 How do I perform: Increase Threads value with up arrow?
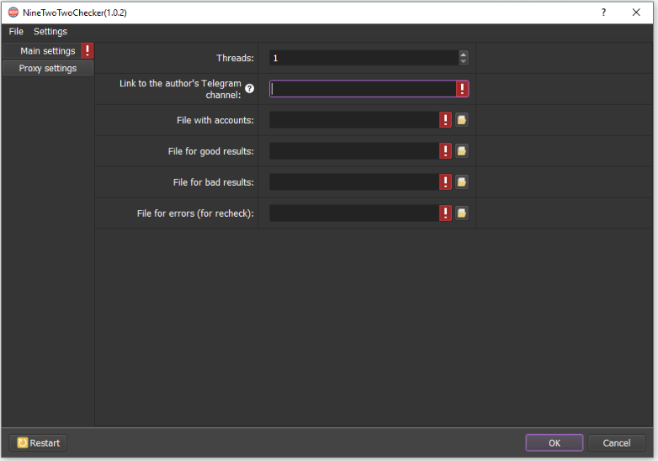point(463,55)
